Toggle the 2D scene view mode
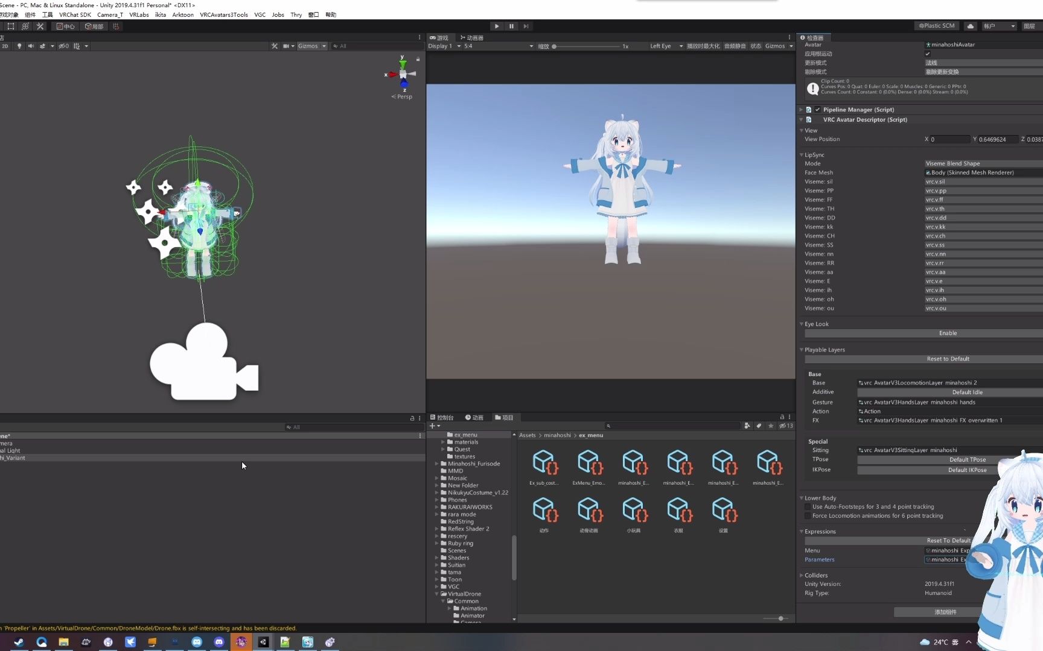1043x651 pixels. click(x=5, y=46)
